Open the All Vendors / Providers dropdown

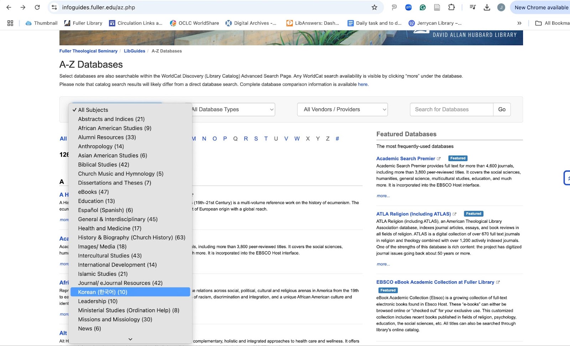tap(342, 110)
